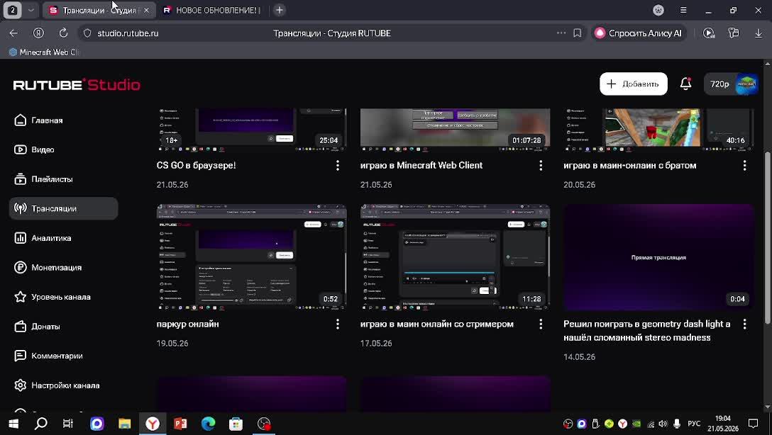Viewport: 772px width, 435px height.
Task: Open the 11:28 stream thumbnail
Action: pos(455,257)
